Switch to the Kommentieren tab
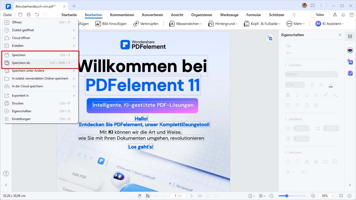The width and height of the screenshot is (356, 200). (x=122, y=15)
